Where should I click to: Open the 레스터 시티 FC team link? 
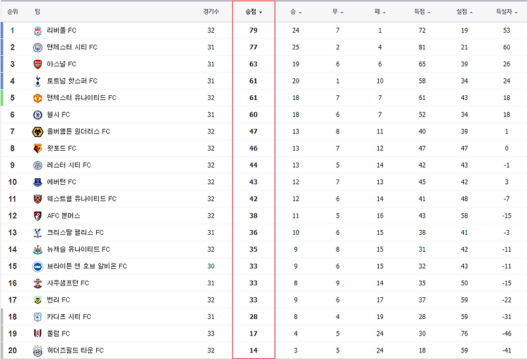click(69, 165)
